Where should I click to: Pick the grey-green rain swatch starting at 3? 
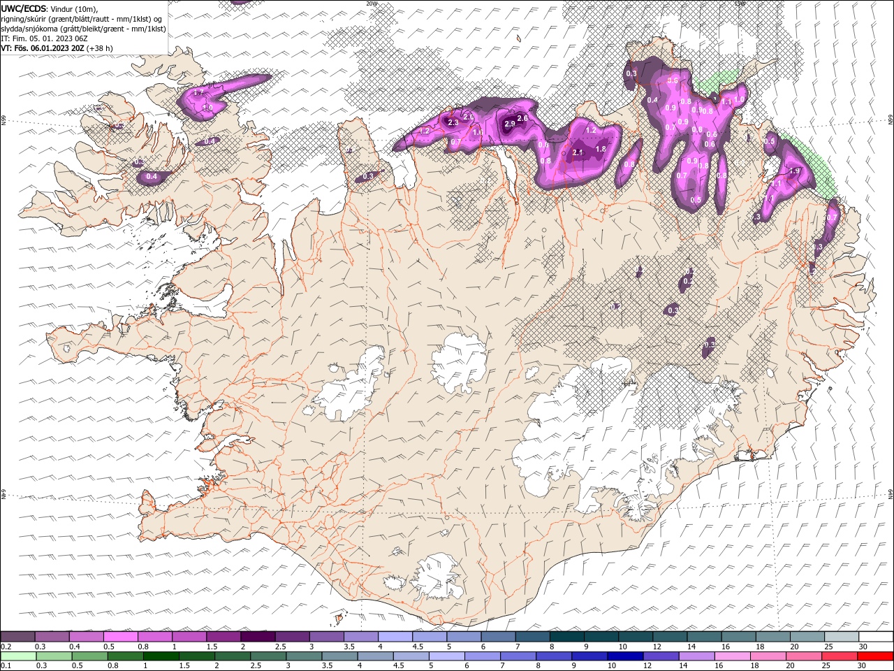coord(303,656)
